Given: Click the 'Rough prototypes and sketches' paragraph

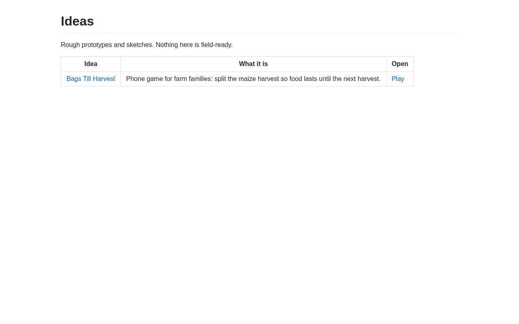Looking at the screenshot, I should click(147, 45).
